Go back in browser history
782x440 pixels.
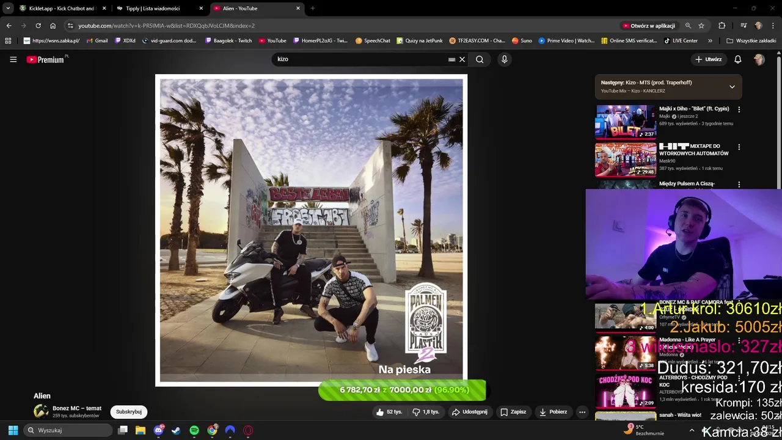(x=9, y=26)
